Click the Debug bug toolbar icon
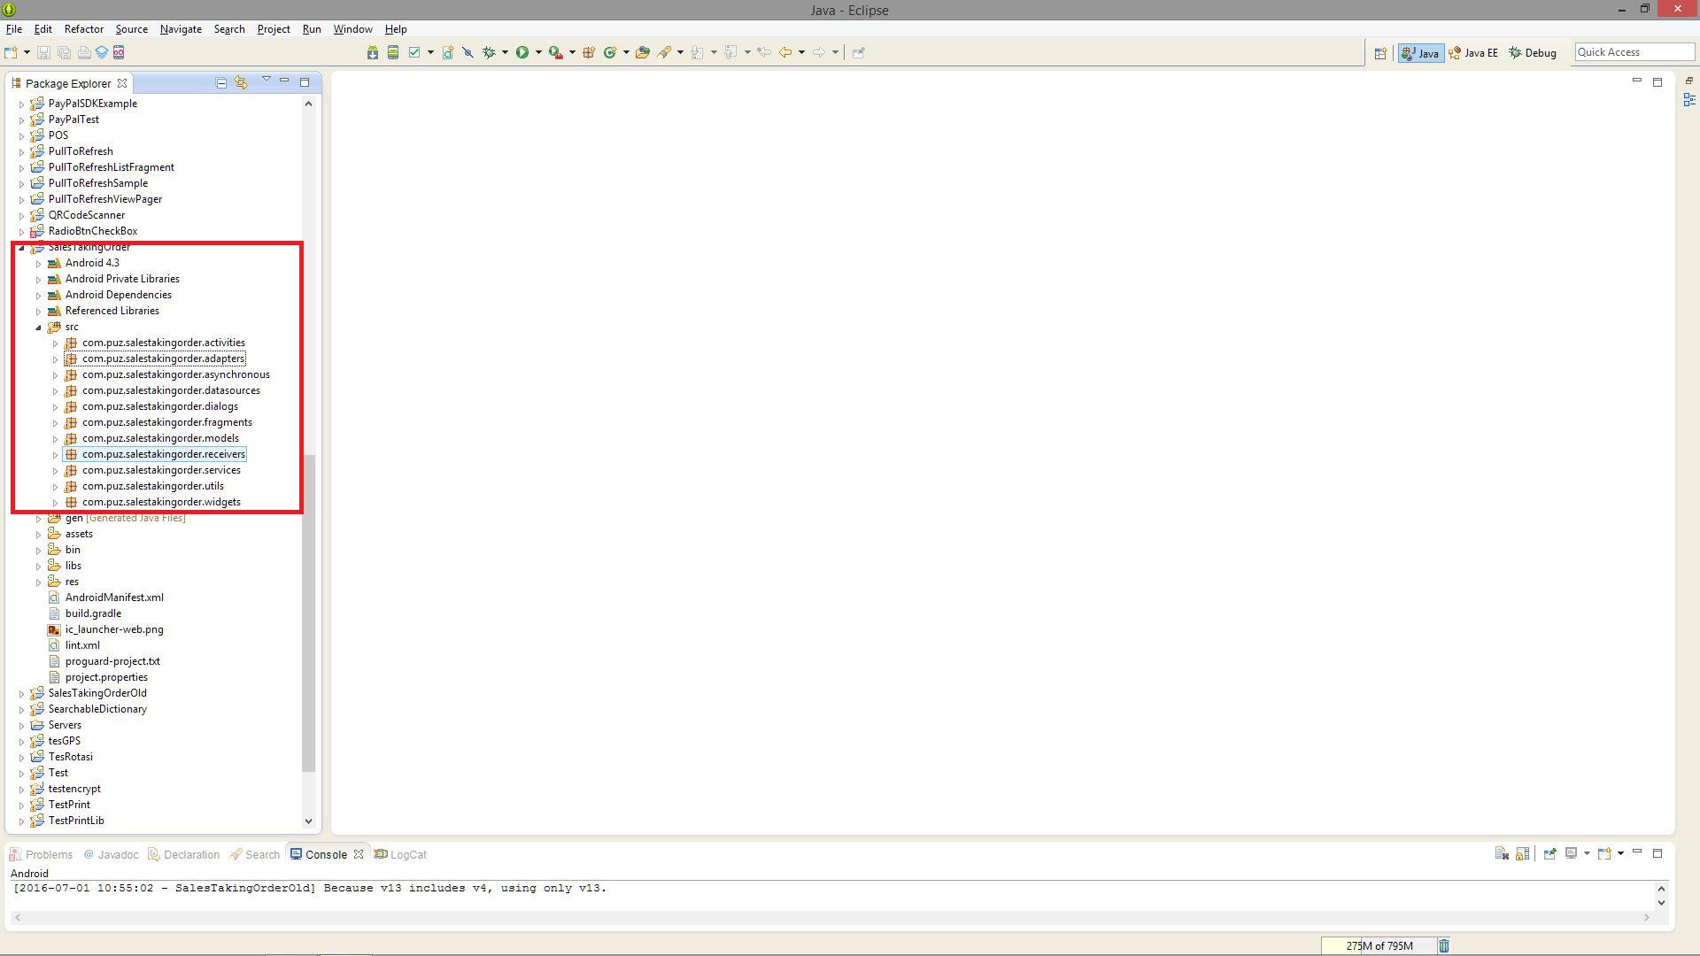The height and width of the screenshot is (956, 1700). 489,53
